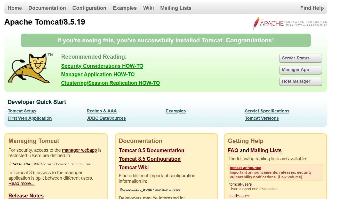351x199 pixels.
Task: Open the FAQ link under Getting Help
Action: [233, 150]
